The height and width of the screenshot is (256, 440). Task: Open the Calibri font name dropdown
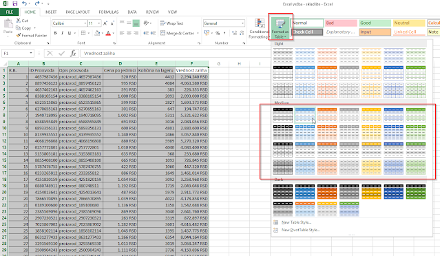tap(85, 23)
